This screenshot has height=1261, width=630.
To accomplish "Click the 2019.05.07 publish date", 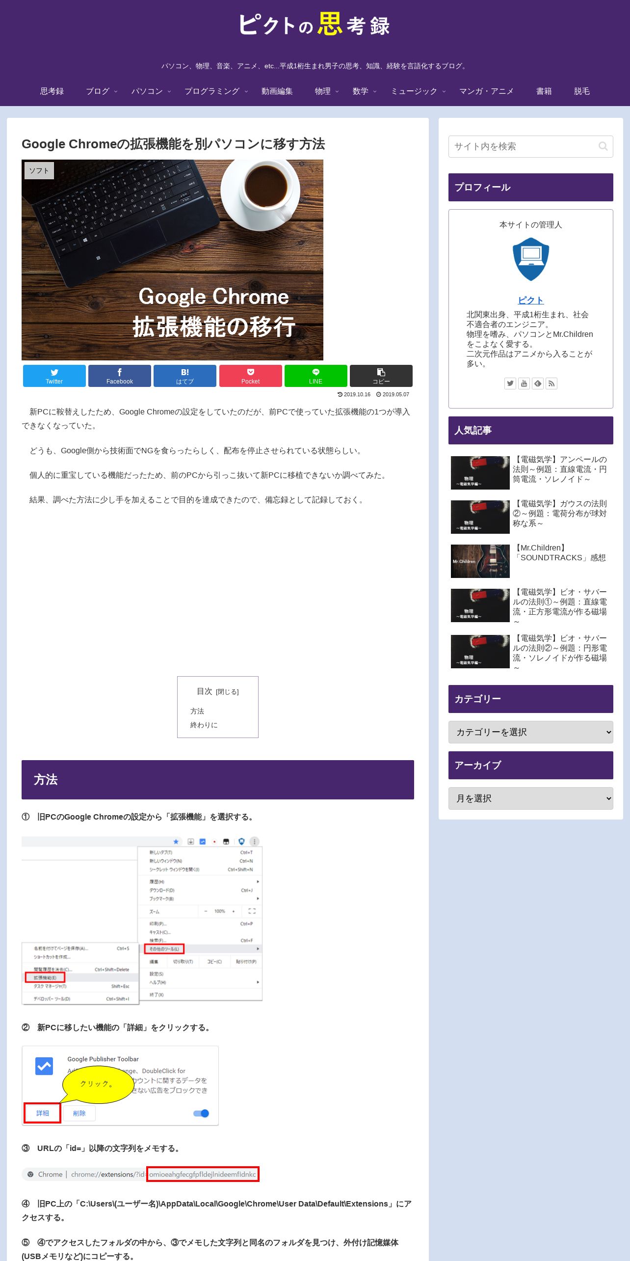I will (393, 394).
